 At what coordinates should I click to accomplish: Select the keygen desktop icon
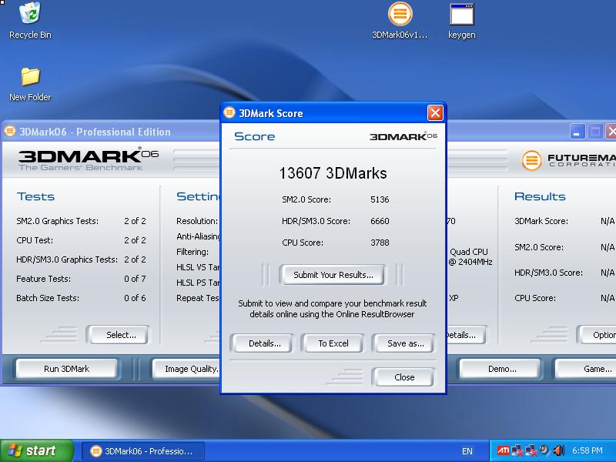tap(461, 15)
